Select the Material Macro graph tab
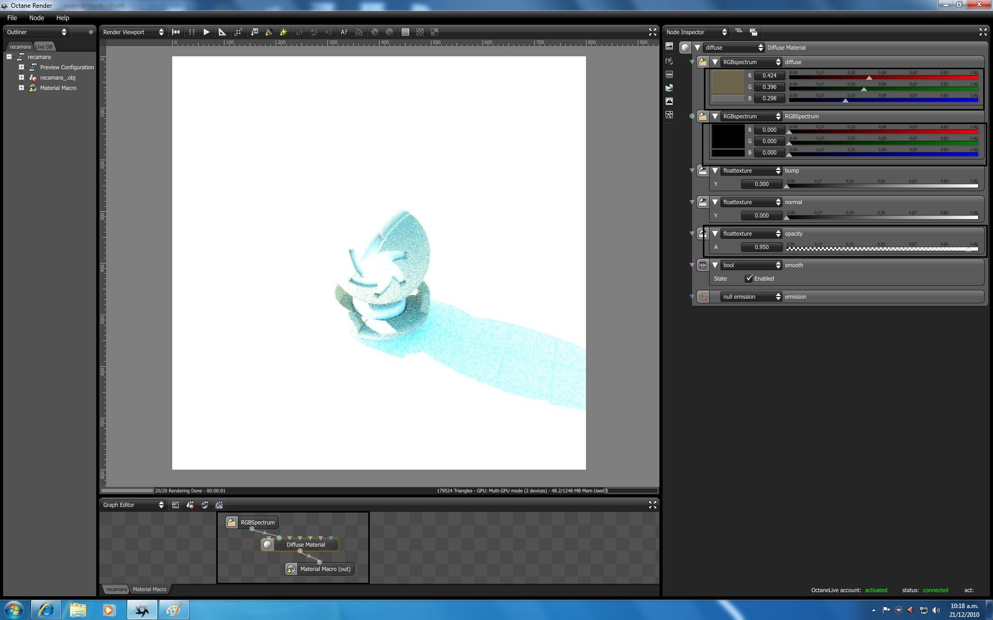This screenshot has height=620, width=993. click(149, 589)
